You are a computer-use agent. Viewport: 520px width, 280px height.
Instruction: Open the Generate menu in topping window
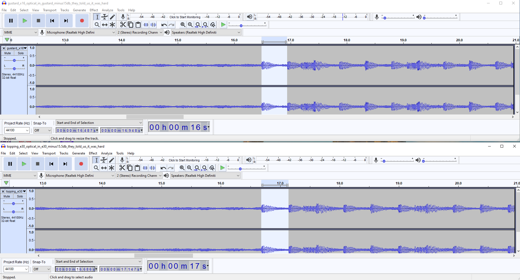(x=79, y=153)
